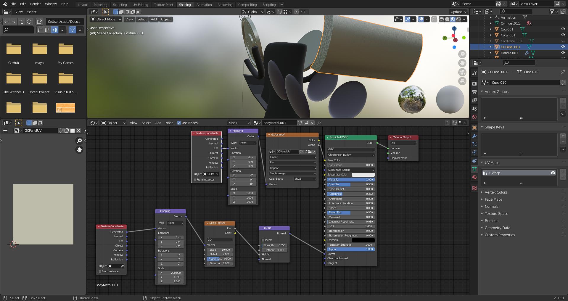Open the Object Mode dropdown
Viewport: 568px width, 301px height.
point(105,19)
